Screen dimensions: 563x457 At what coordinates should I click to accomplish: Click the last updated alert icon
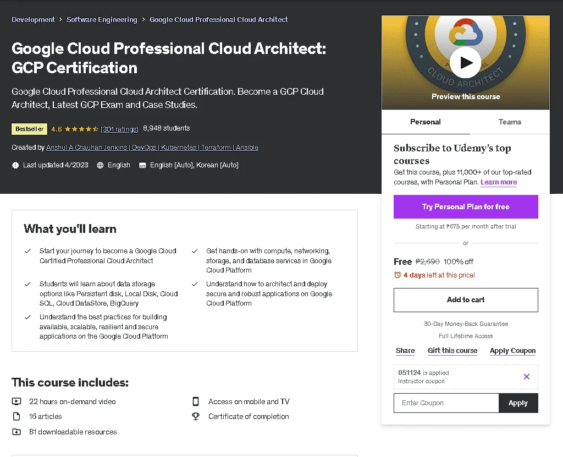tap(15, 165)
